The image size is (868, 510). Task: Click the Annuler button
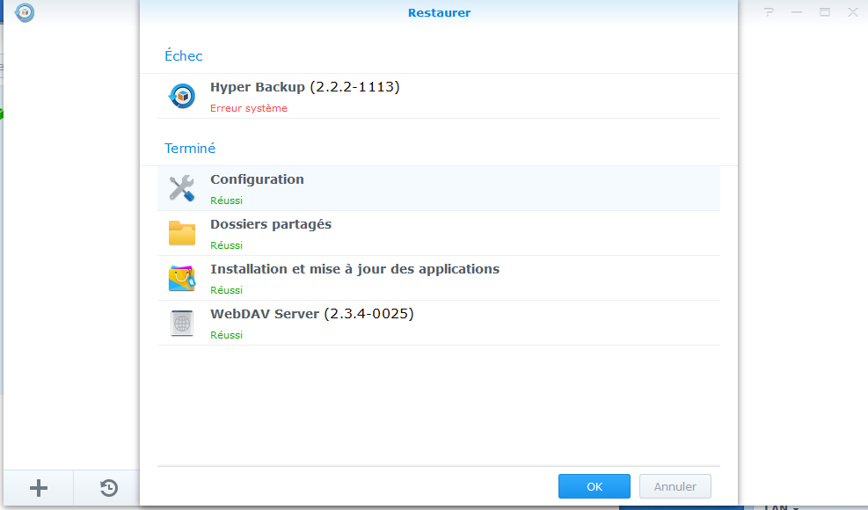pyautogui.click(x=675, y=486)
